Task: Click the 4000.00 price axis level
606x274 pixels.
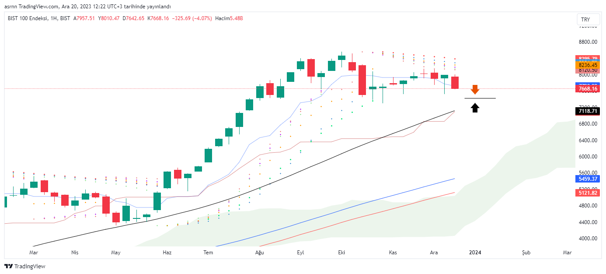Action: click(588, 239)
